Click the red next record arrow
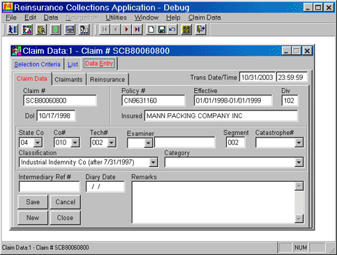The height and width of the screenshot is (255, 337). 126,29
